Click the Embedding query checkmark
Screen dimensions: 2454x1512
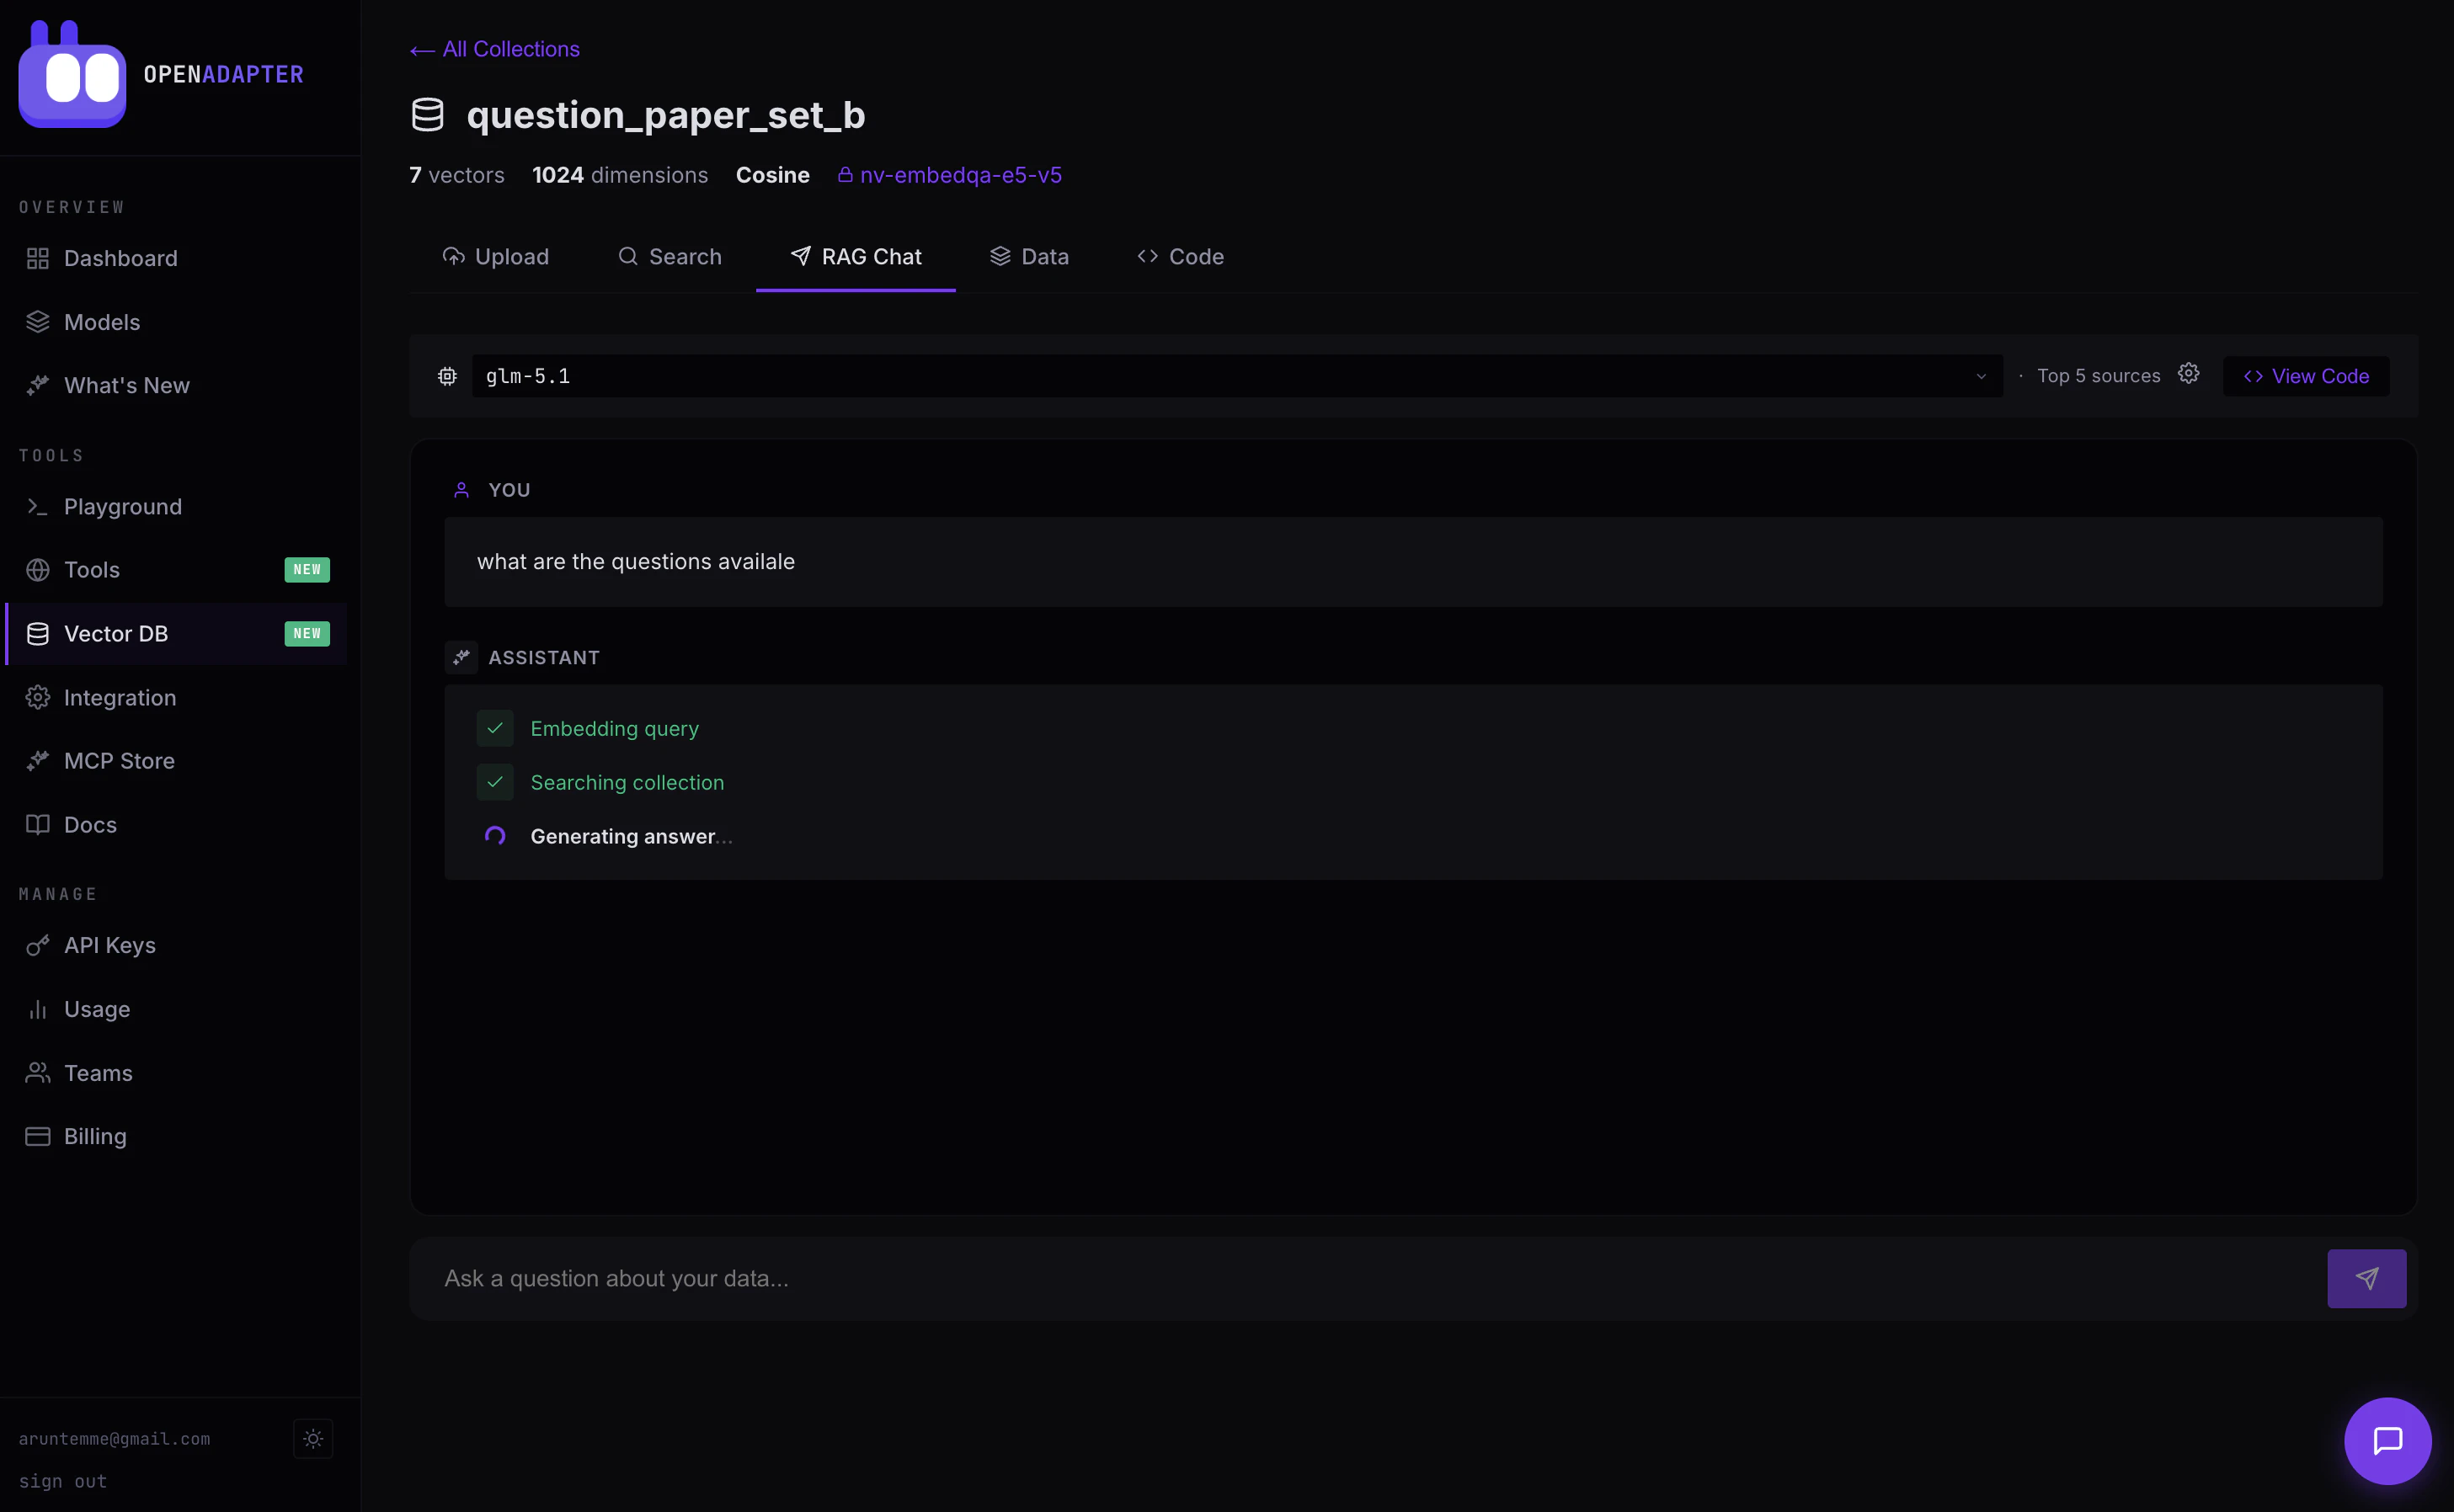tap(495, 728)
